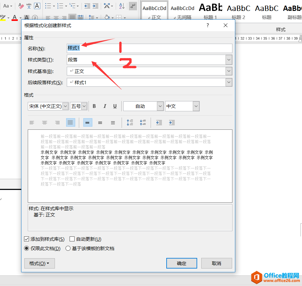
Task: Apply underline formatting
Action: pyautogui.click(x=114, y=106)
